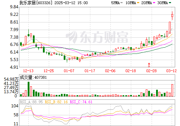Viewport: 180px width, 126px height.
Task: Click the 12-25 date label
Action: click(49, 71)
